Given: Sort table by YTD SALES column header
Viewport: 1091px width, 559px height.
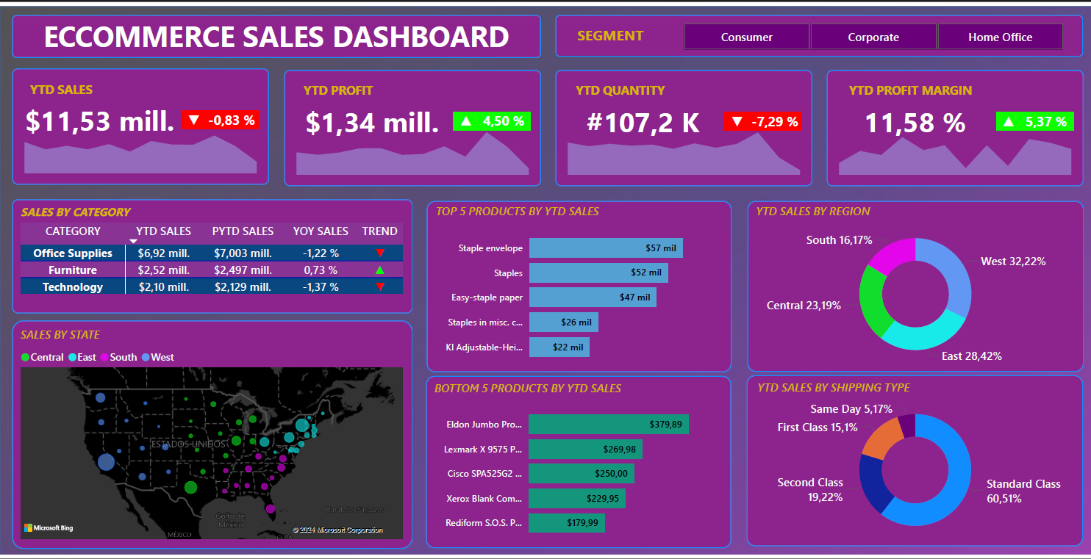Looking at the screenshot, I should 163,231.
